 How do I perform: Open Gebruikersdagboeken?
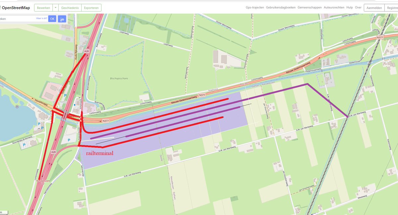pos(281,7)
